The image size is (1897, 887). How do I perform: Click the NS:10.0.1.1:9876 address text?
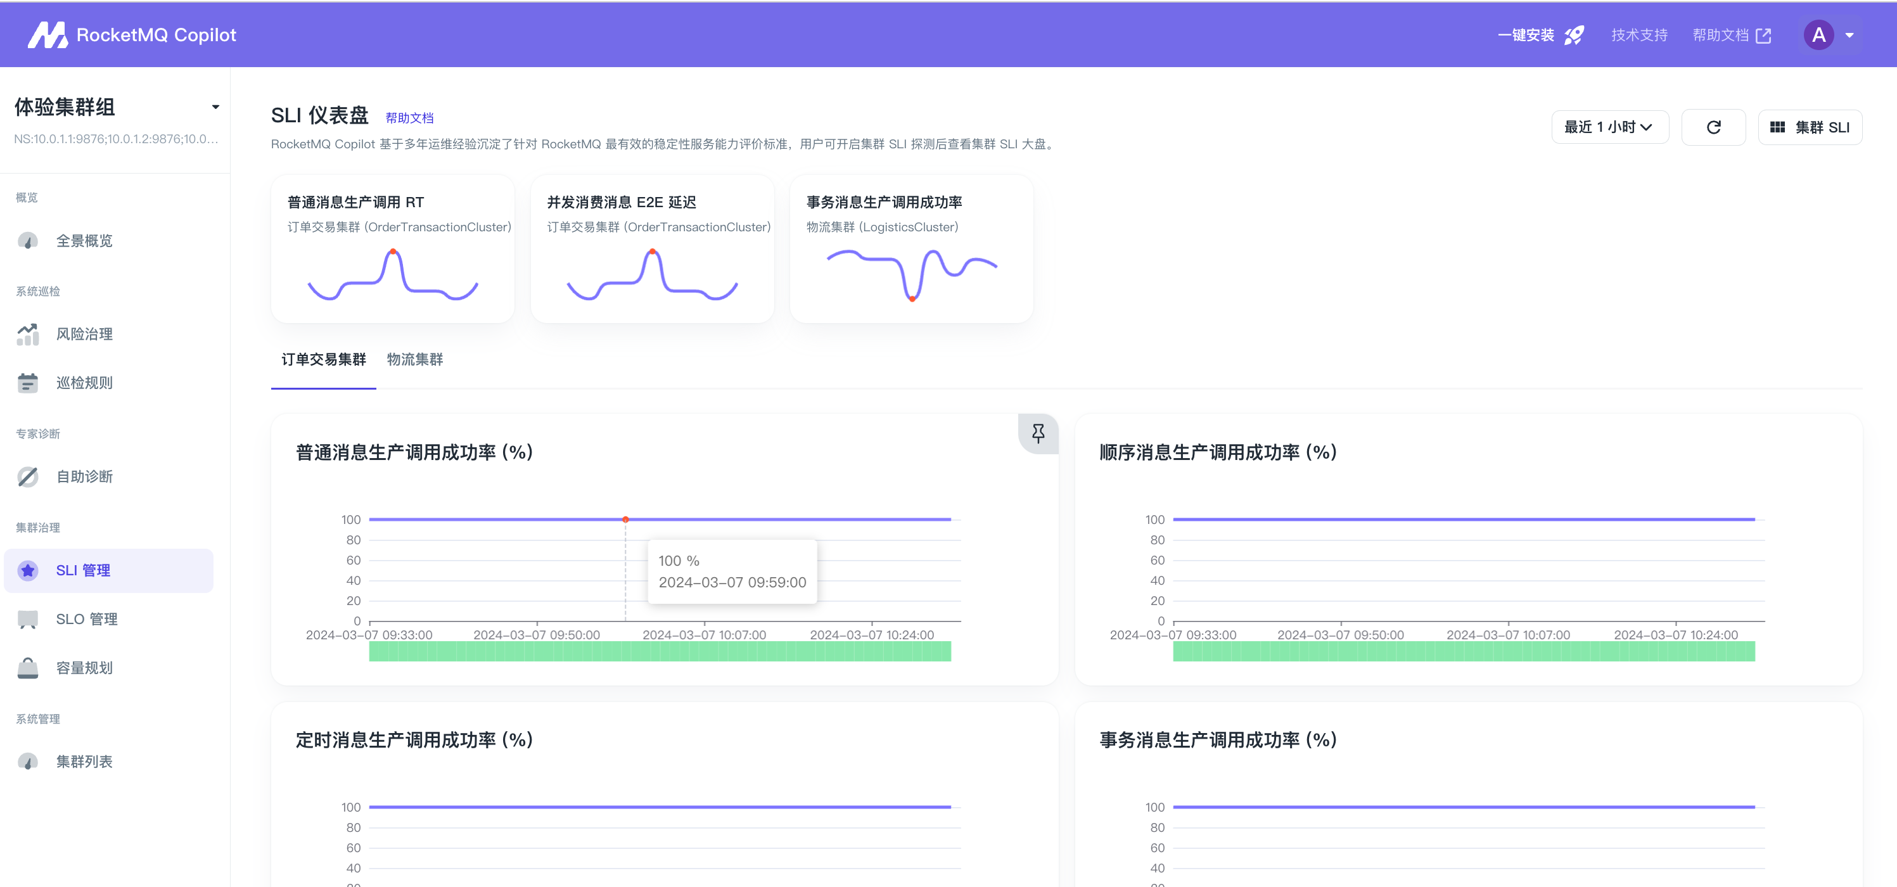(x=115, y=139)
